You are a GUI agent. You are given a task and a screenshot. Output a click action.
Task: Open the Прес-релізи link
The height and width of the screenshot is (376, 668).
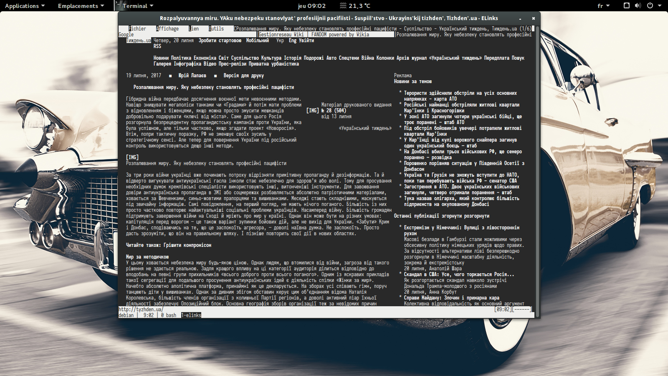(233, 64)
